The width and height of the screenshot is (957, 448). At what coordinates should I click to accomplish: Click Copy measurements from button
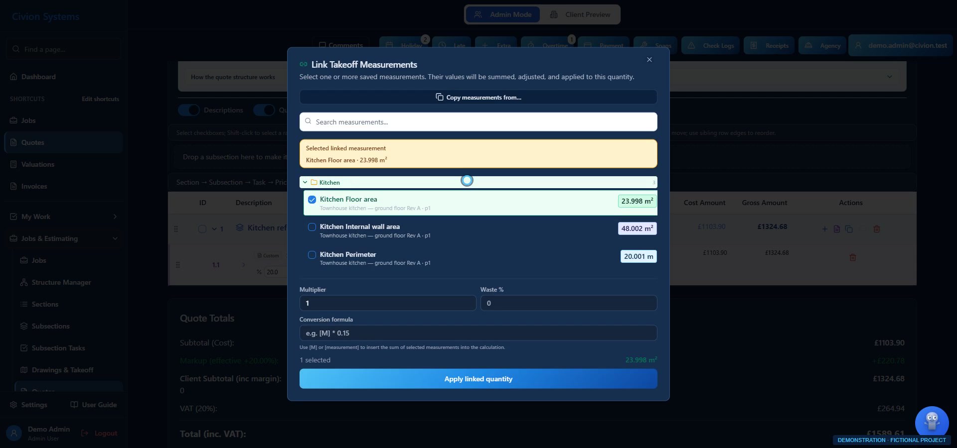click(478, 97)
